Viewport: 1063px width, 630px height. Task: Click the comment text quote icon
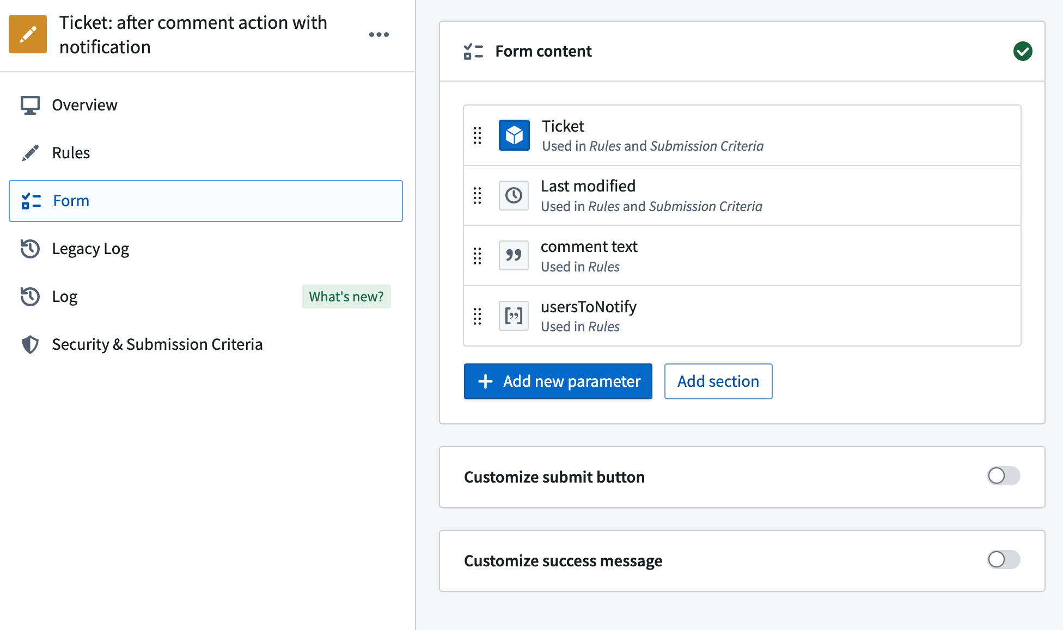[x=514, y=255]
